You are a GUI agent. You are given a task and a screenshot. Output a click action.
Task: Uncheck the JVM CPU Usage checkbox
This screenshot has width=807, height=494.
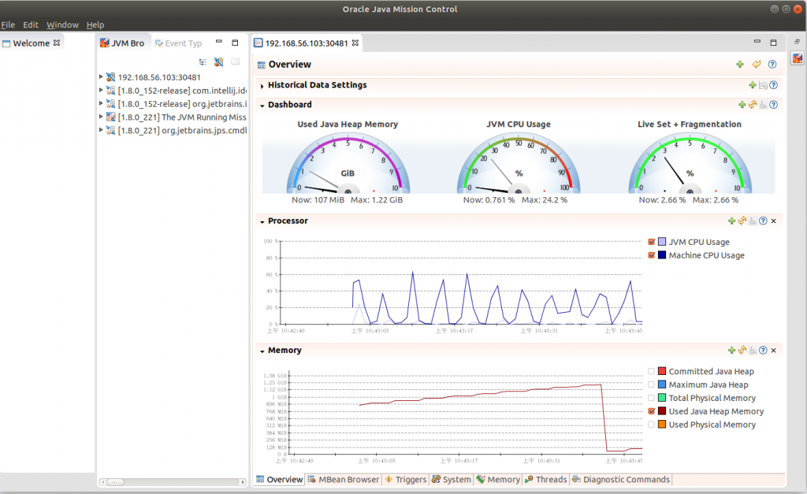(x=651, y=242)
